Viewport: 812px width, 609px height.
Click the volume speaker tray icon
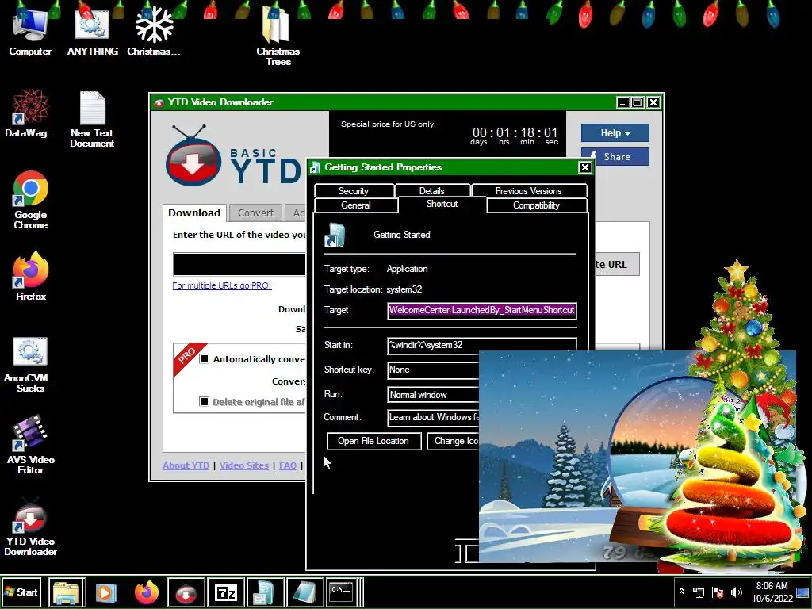tap(737, 592)
